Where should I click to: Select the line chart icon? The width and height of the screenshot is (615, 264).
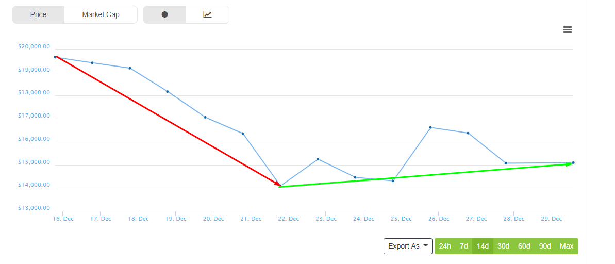(207, 14)
